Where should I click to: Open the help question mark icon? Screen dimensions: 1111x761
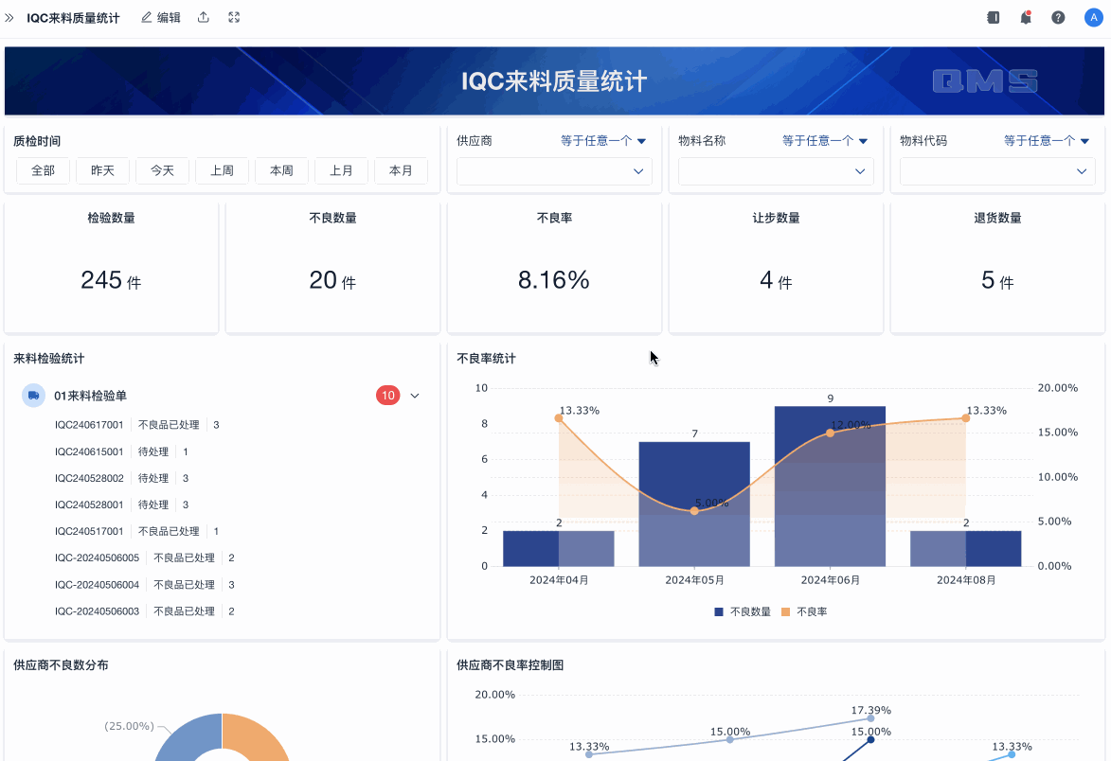click(x=1058, y=18)
